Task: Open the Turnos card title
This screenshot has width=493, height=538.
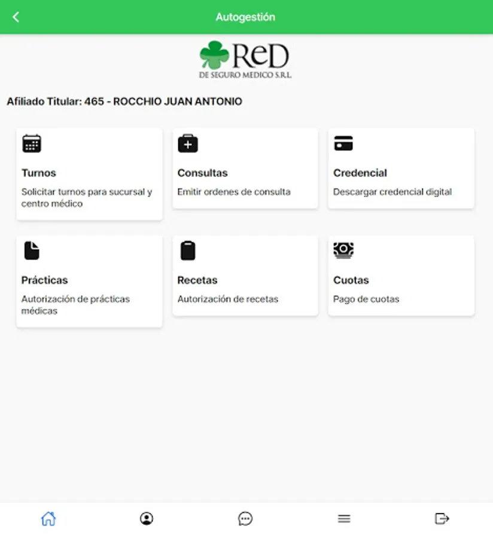Action: pyautogui.click(x=38, y=173)
